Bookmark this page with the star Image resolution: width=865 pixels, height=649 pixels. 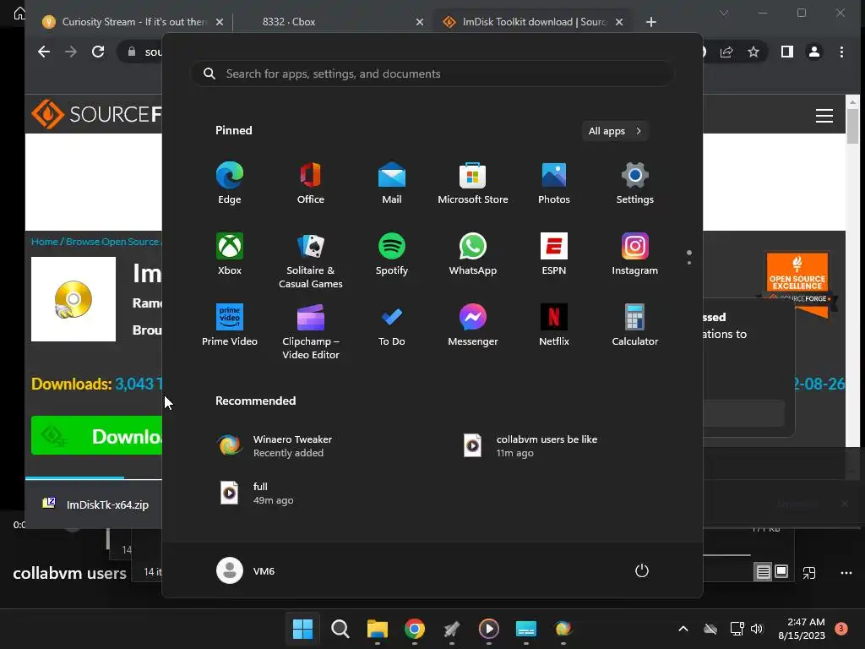753,52
